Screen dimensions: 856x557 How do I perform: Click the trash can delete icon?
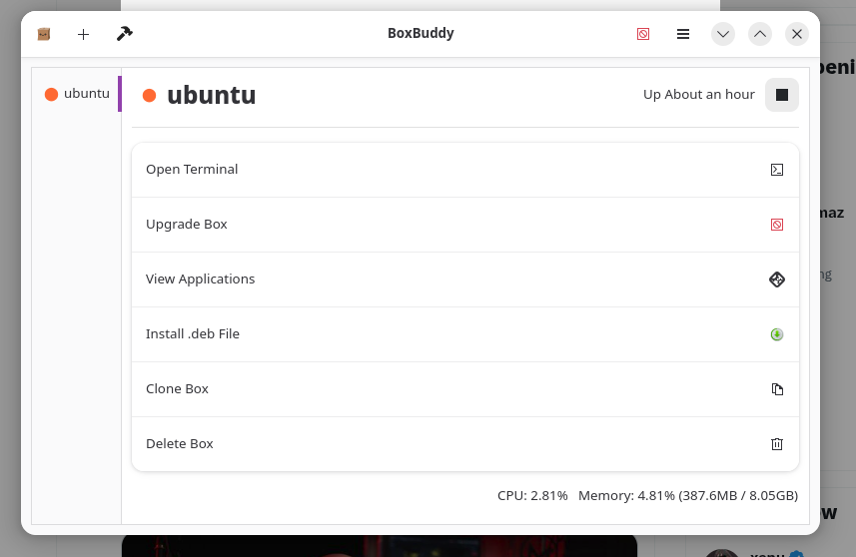click(777, 444)
